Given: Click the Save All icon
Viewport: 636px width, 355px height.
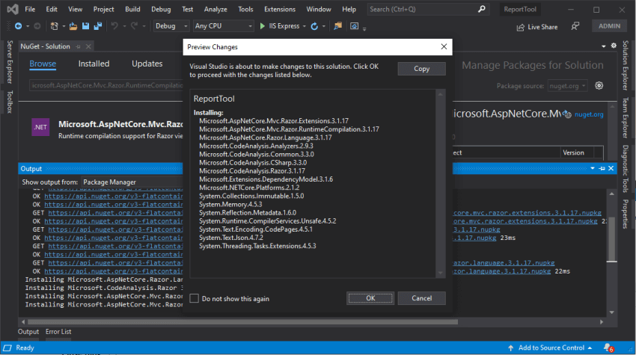Looking at the screenshot, I should point(98,26).
